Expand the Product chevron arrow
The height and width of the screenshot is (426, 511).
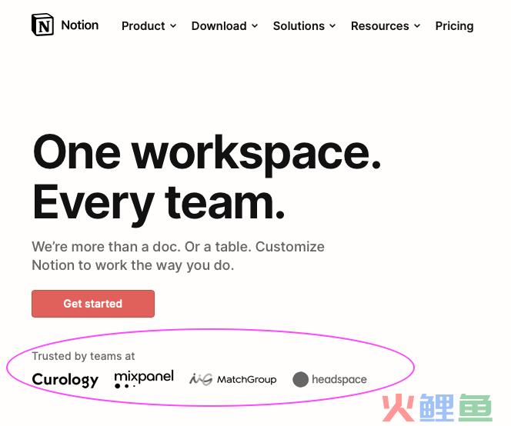point(173,25)
